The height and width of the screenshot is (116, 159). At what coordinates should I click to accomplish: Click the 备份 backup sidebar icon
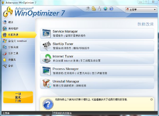tap(5, 66)
